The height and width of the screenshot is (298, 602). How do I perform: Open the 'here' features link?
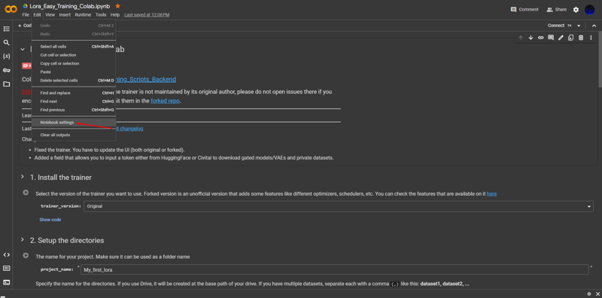[491, 194]
